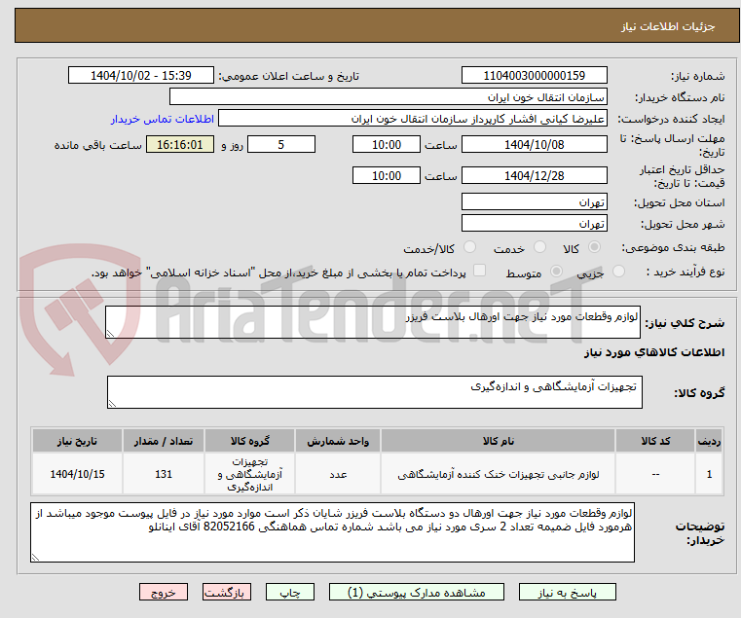Click the response deadline time 10:00 field
Screen dimensions: 741x618
pyautogui.click(x=387, y=144)
